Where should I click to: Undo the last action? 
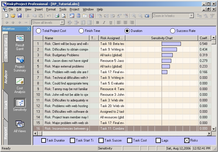(x=49, y=16)
